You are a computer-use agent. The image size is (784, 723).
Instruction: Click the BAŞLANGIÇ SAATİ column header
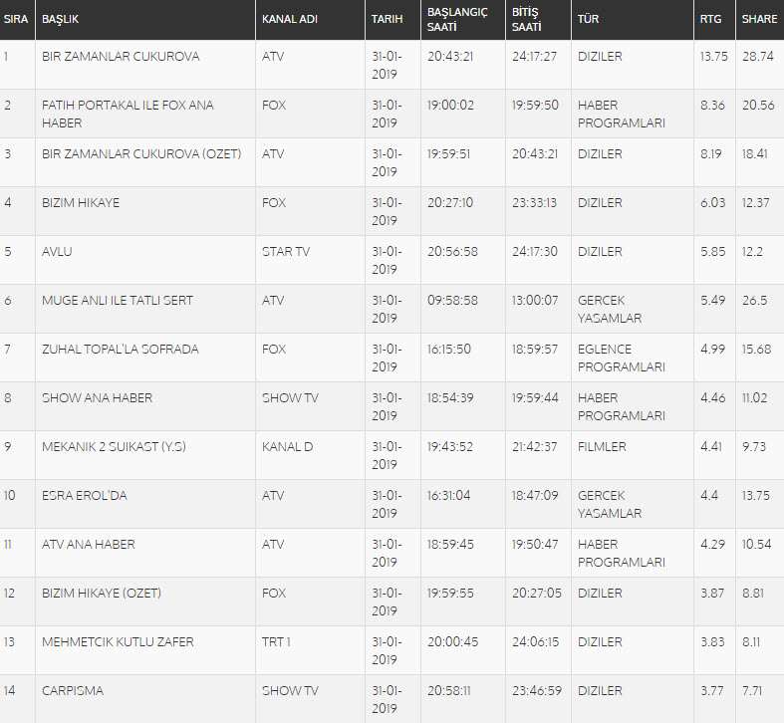[458, 19]
